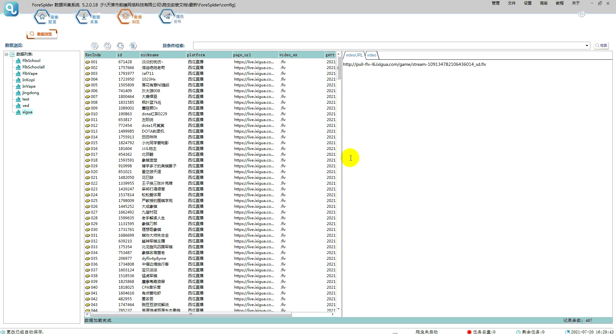The image size is (616, 334).
Task: Sort by video_ex column header
Action: click(x=302, y=55)
